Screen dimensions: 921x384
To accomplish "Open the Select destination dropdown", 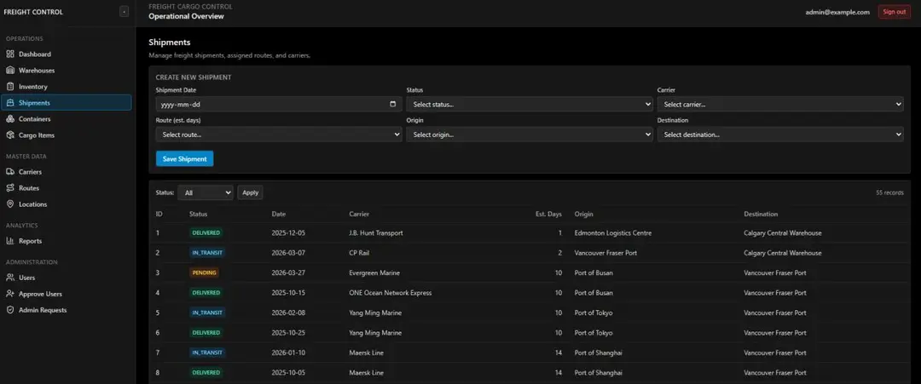I will click(x=780, y=135).
